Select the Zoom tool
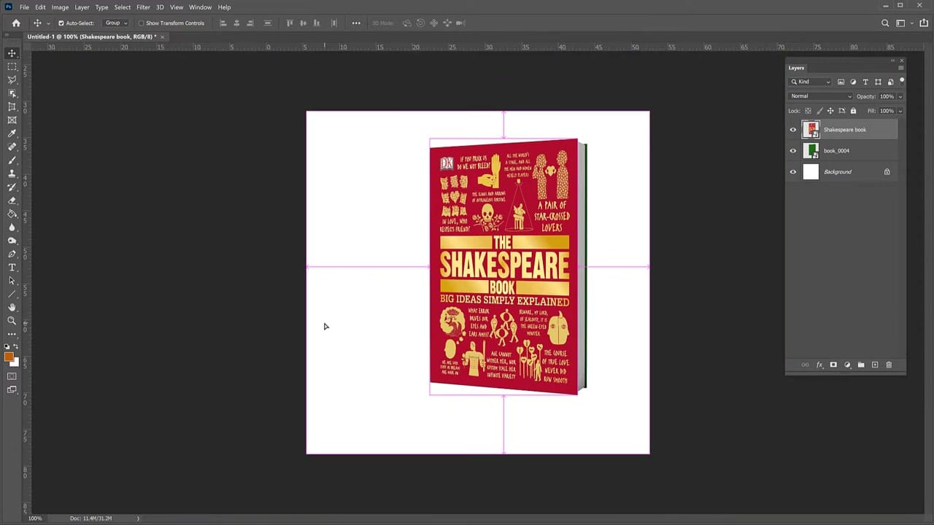934x525 pixels. coord(12,321)
